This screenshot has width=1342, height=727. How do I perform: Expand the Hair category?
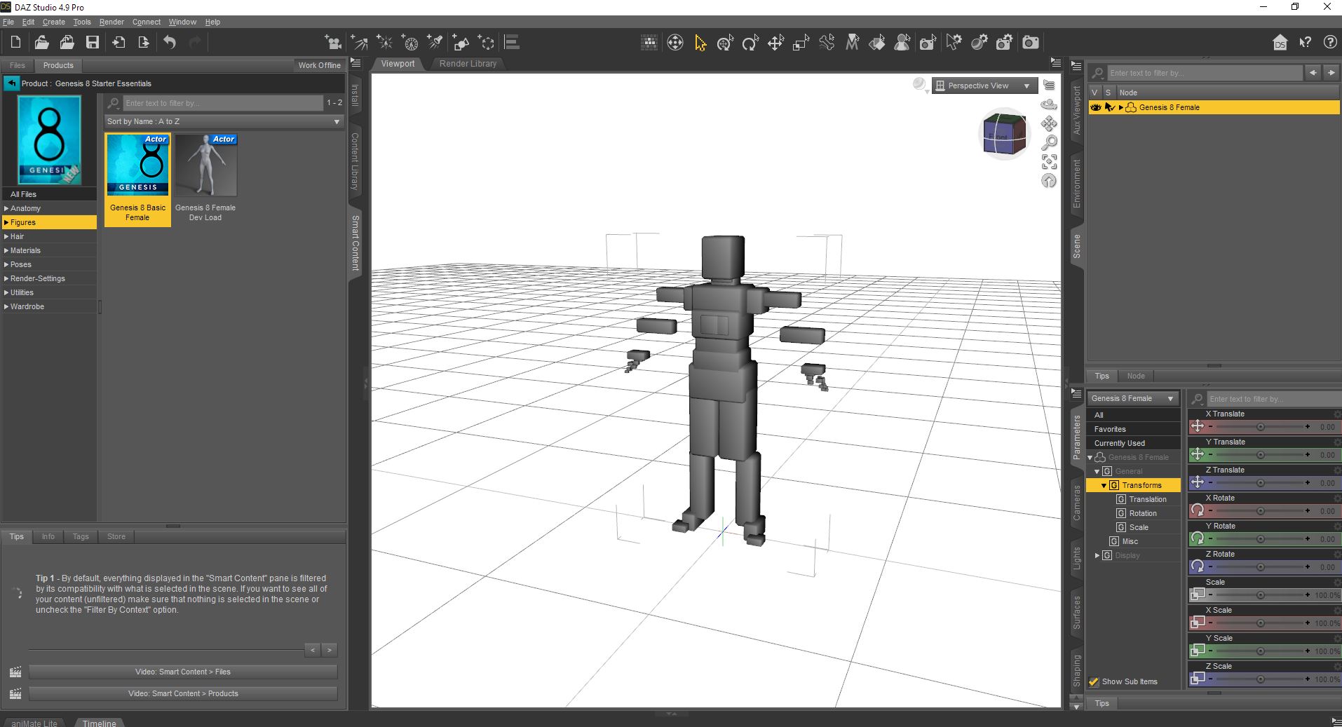click(x=6, y=236)
